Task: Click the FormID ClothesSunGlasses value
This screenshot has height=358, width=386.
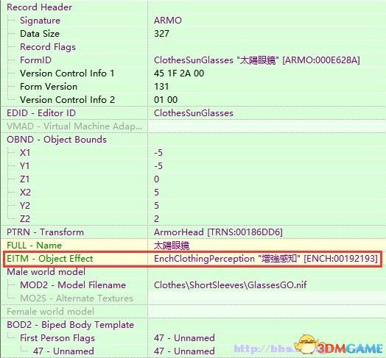Action: [257, 60]
